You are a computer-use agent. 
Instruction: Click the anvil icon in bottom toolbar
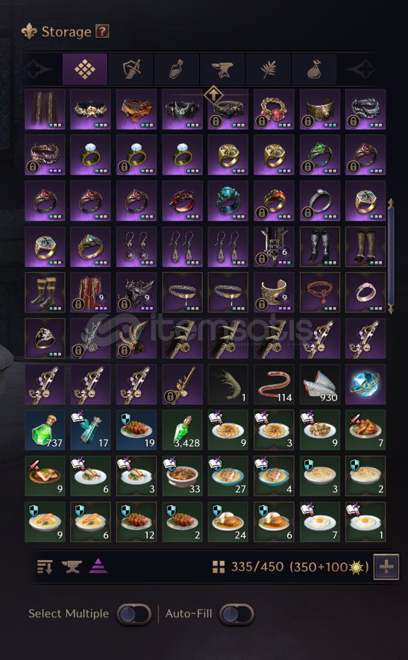[x=71, y=566]
